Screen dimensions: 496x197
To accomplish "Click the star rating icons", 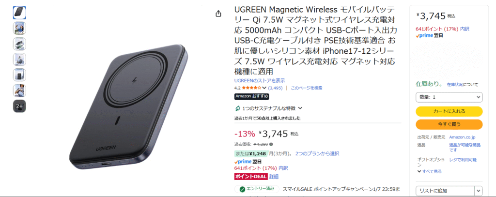I will click(252, 88).
